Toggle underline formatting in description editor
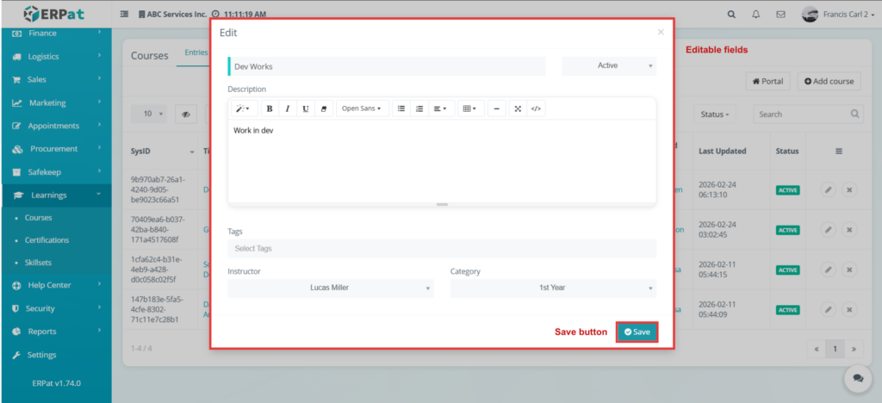Image resolution: width=882 pixels, height=403 pixels. click(306, 108)
